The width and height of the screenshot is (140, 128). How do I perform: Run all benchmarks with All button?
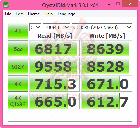coord(18,31)
